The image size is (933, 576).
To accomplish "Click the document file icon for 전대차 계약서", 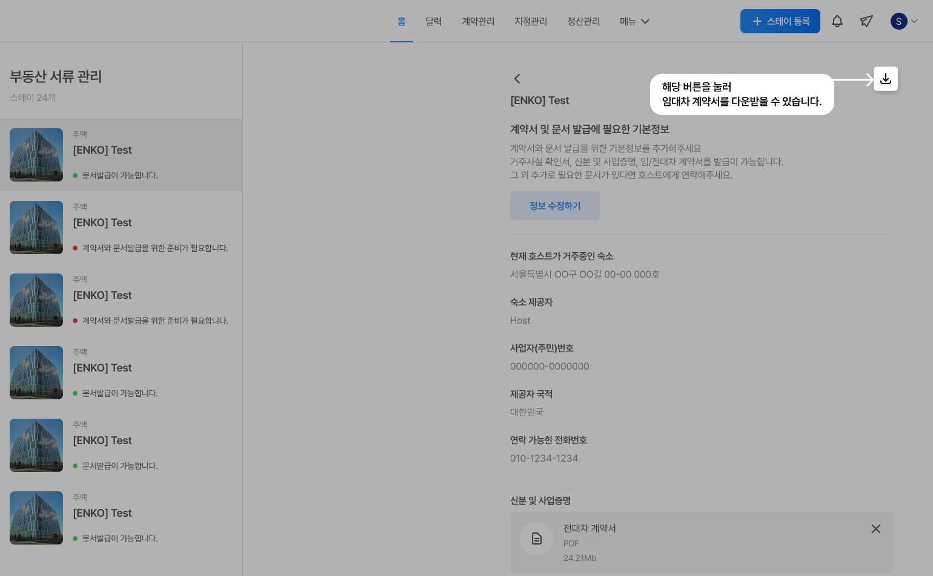I will tap(536, 538).
